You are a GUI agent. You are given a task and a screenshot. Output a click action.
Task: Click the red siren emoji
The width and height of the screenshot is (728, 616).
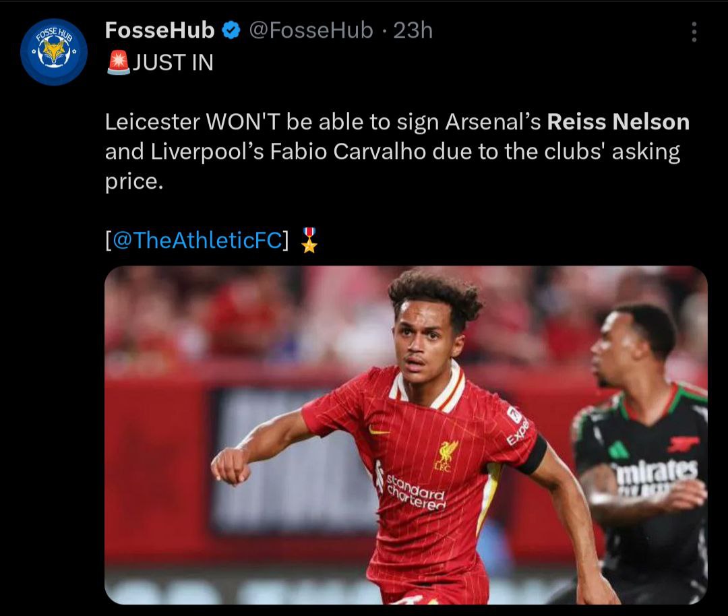(x=118, y=63)
